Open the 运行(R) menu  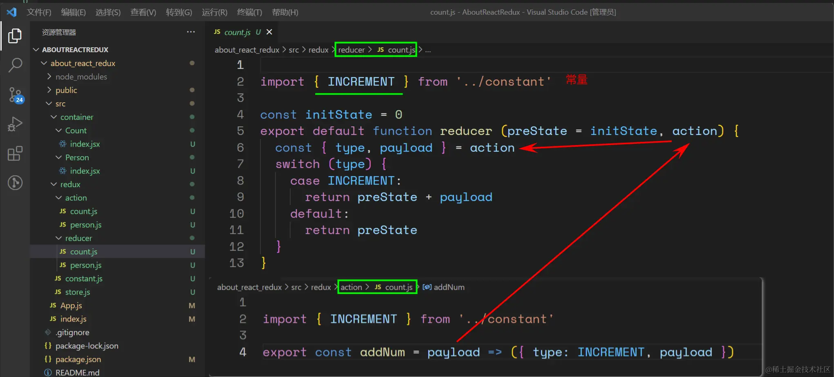214,12
